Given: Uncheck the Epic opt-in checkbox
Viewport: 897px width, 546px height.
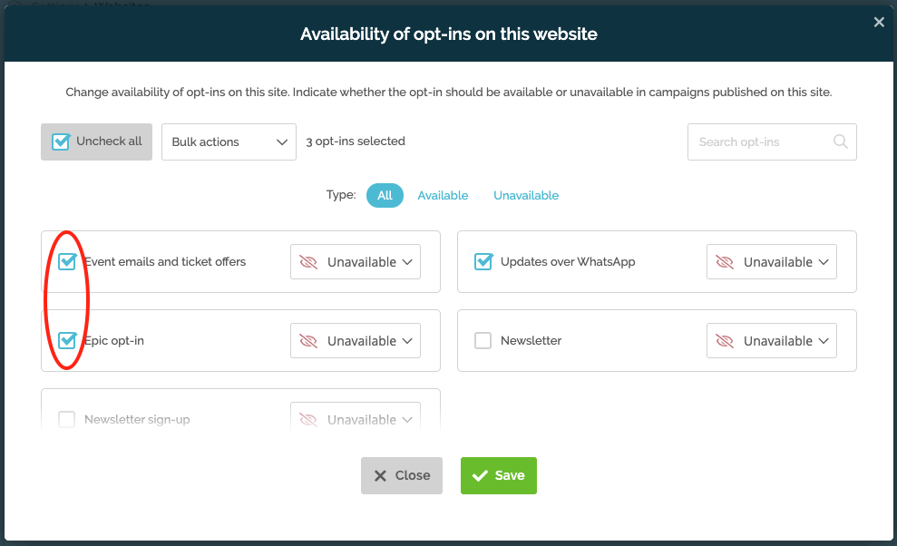Looking at the screenshot, I should [67, 340].
